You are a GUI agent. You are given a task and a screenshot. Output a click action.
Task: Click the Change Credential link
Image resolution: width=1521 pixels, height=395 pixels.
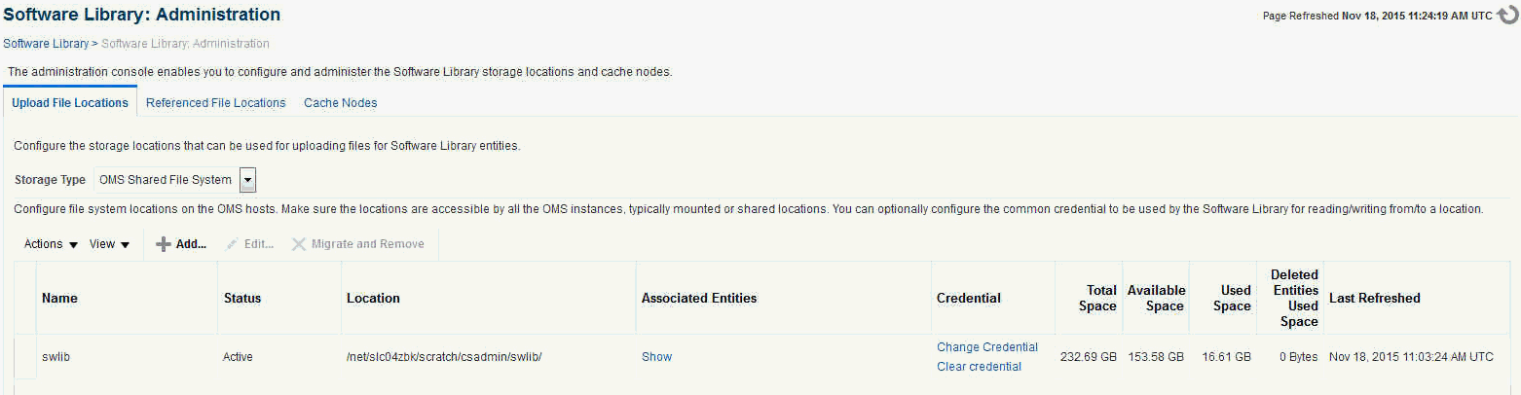[x=986, y=347]
